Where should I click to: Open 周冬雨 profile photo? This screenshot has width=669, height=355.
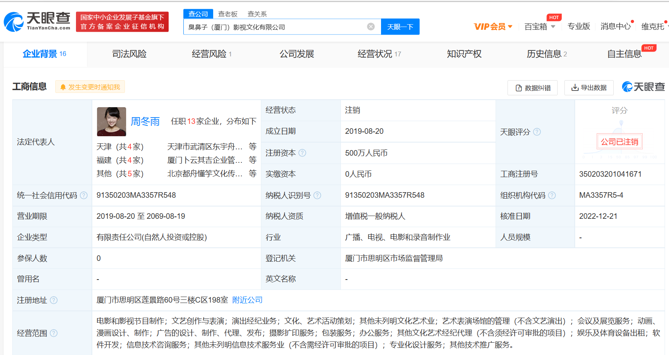click(x=111, y=122)
